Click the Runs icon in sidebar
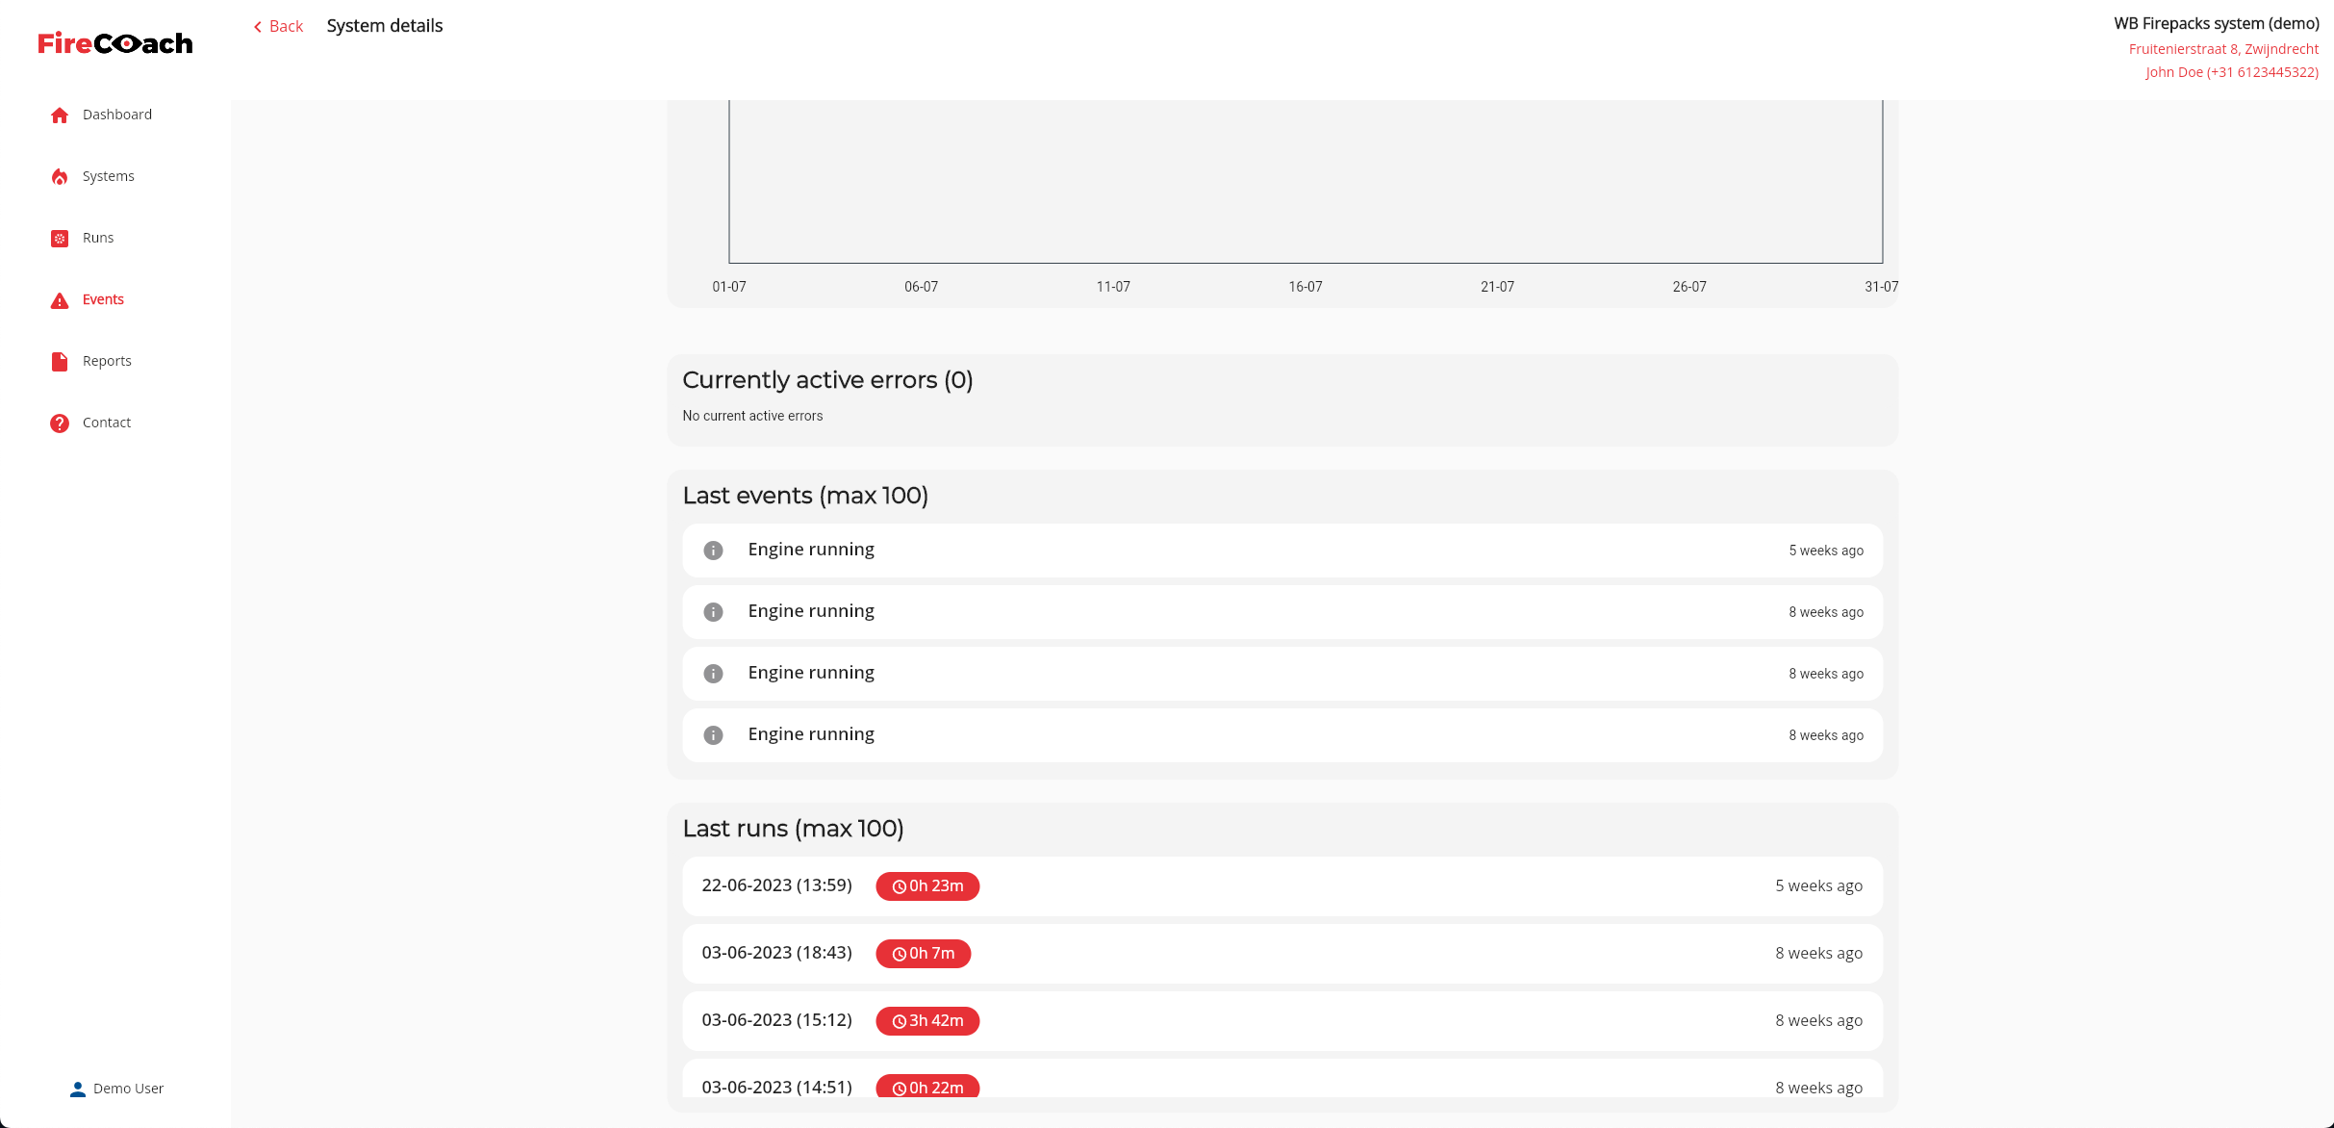Screen dimensions: 2334x1128 pos(60,239)
